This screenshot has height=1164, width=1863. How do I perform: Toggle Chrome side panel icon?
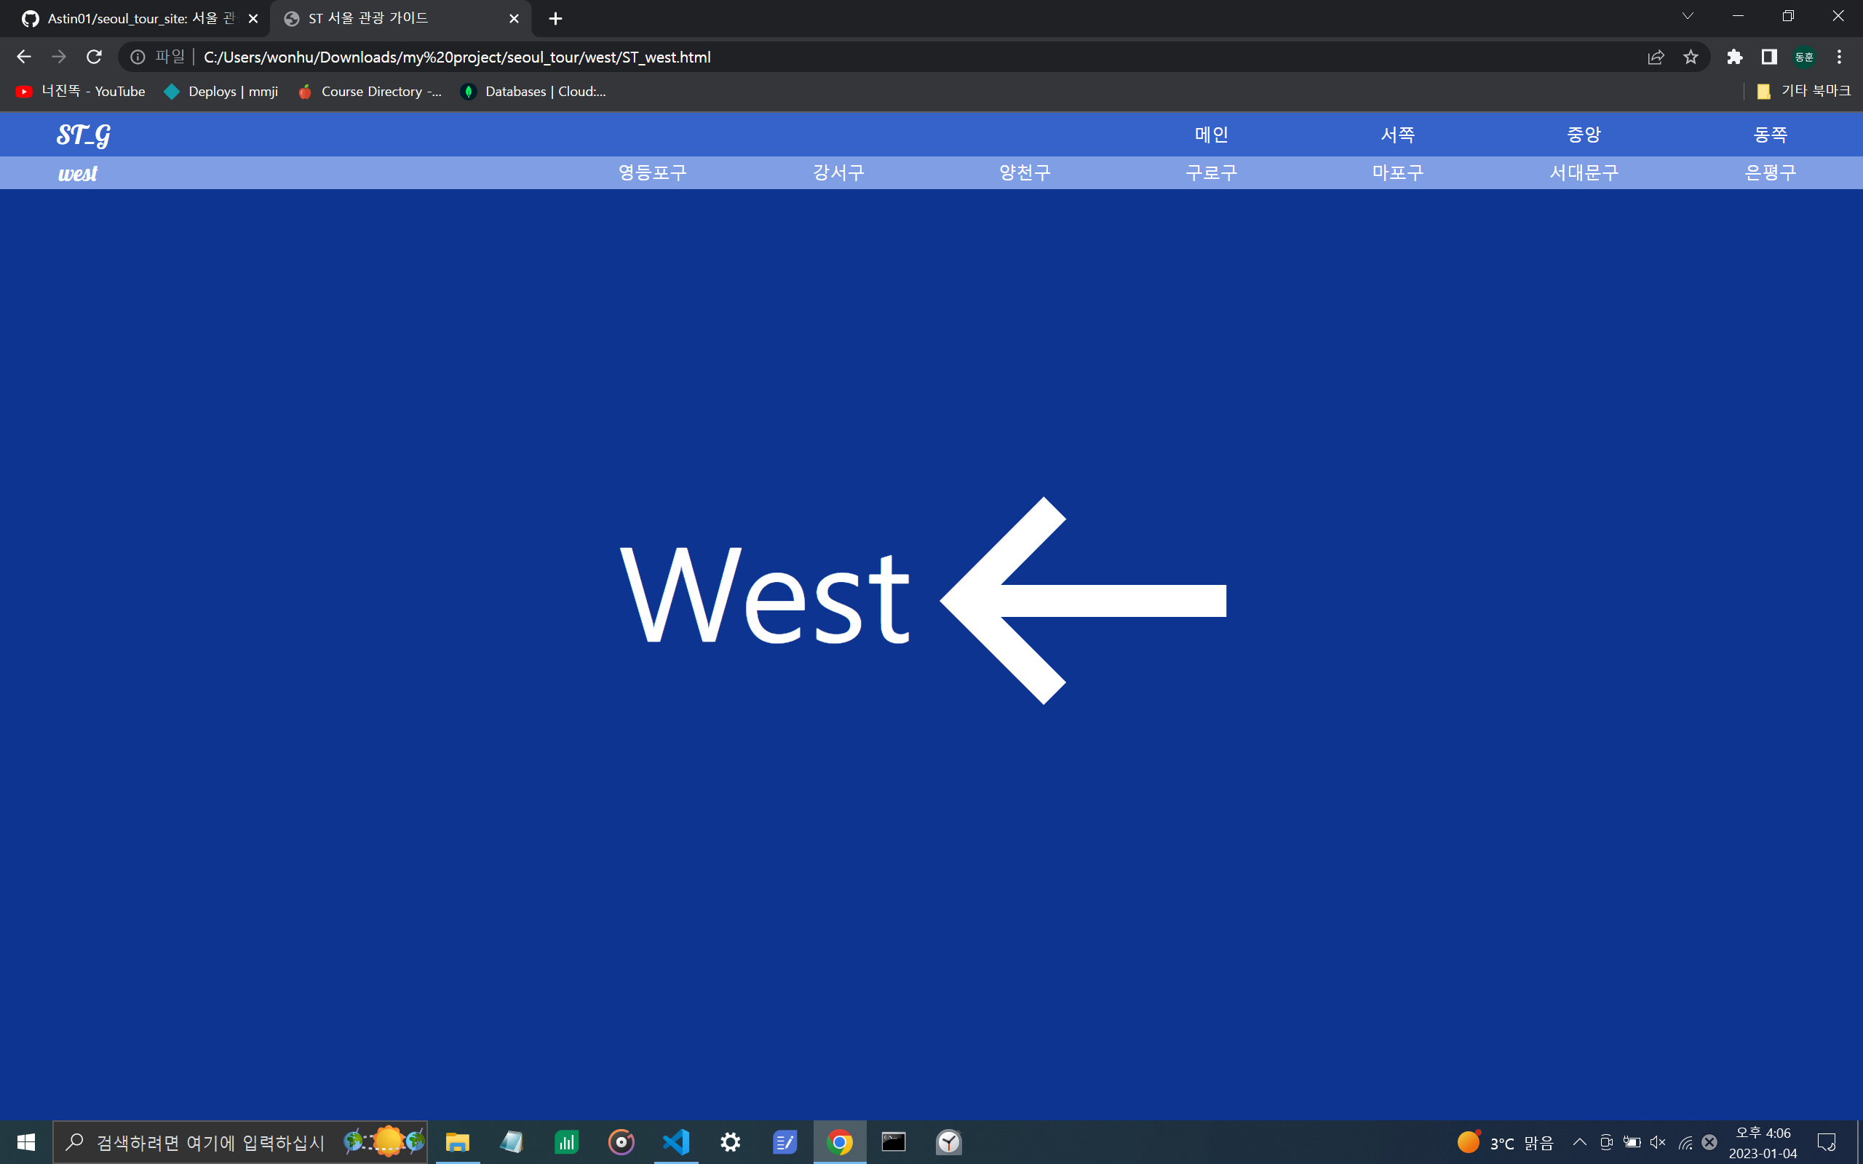point(1769,57)
